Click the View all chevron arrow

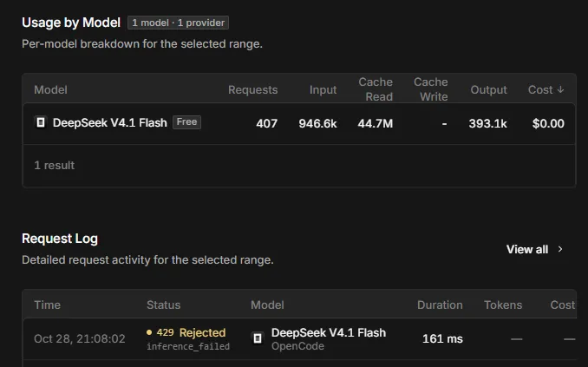pyautogui.click(x=560, y=249)
